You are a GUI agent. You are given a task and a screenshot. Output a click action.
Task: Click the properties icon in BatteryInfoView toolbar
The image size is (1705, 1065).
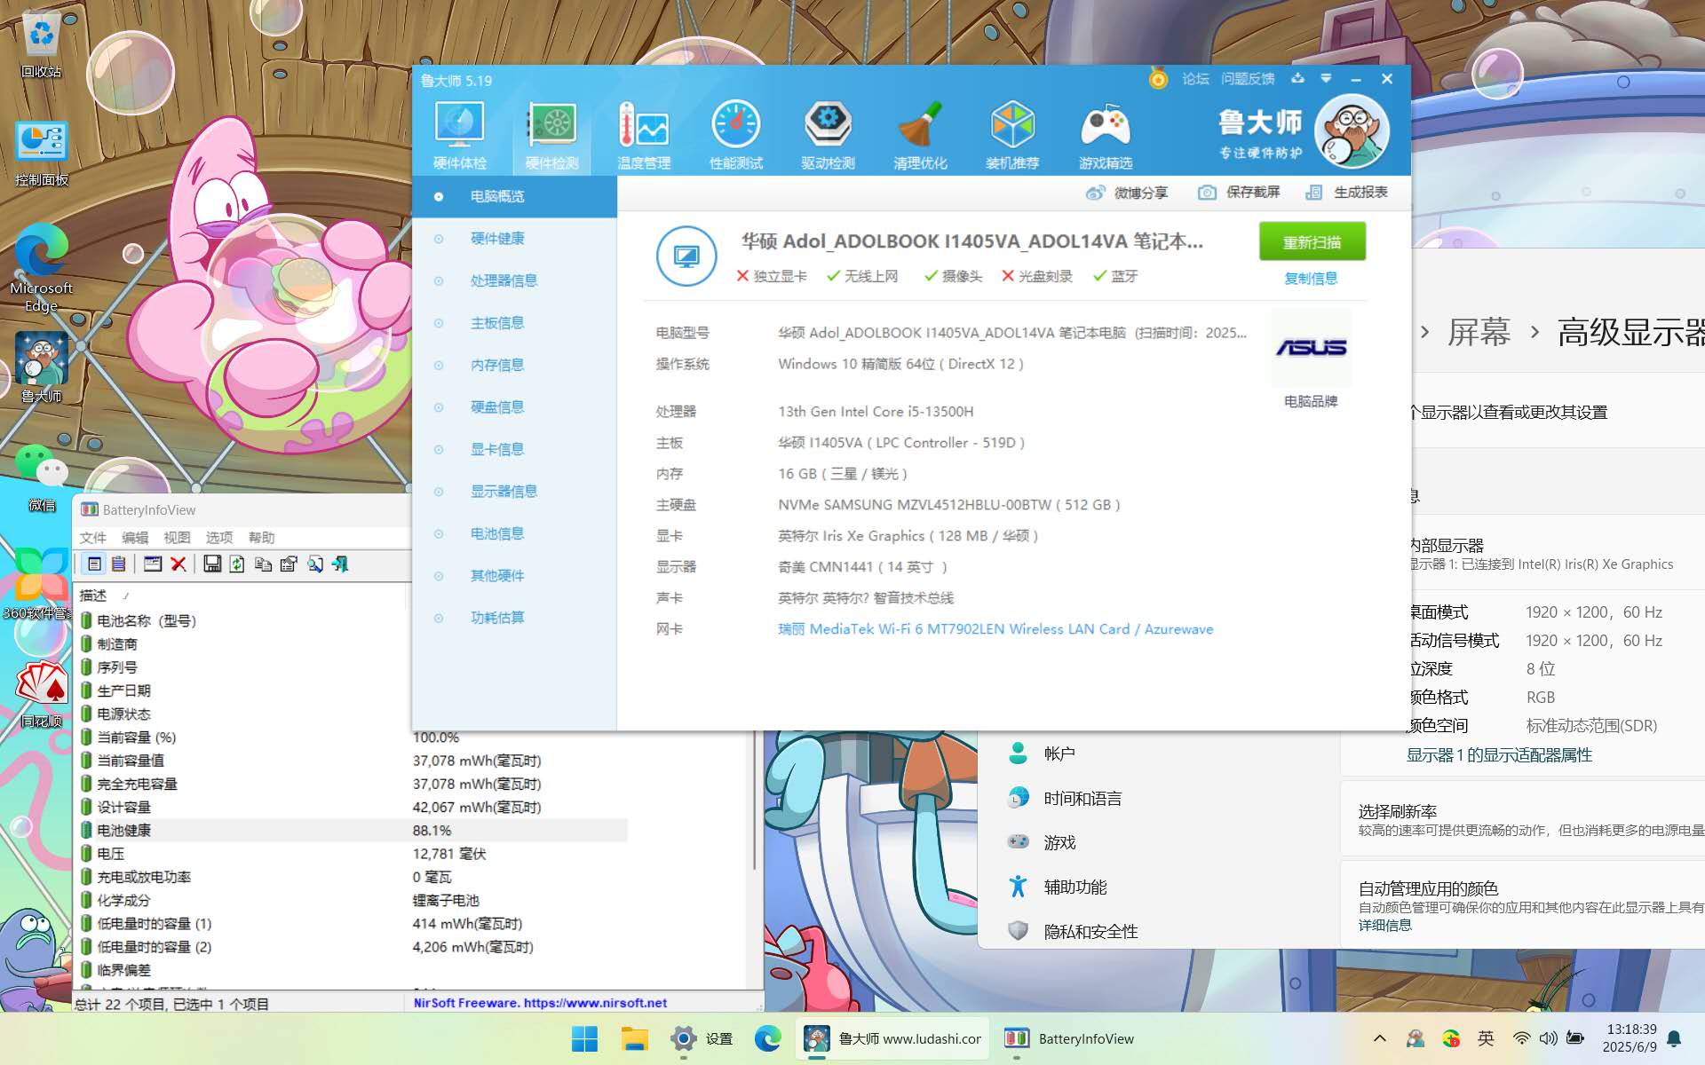click(289, 564)
